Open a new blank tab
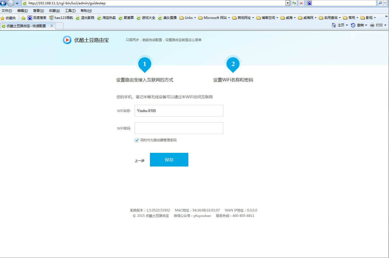 tap(59, 26)
